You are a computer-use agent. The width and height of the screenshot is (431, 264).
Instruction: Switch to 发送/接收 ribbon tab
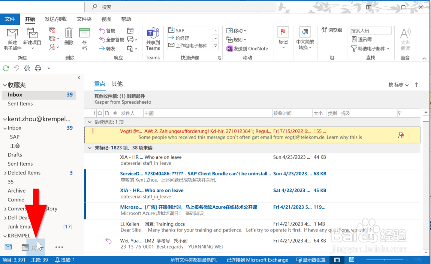[56, 19]
